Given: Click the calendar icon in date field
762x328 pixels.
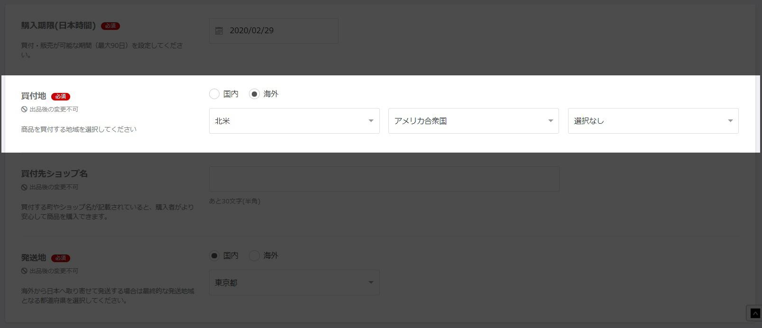Looking at the screenshot, I should tap(219, 31).
